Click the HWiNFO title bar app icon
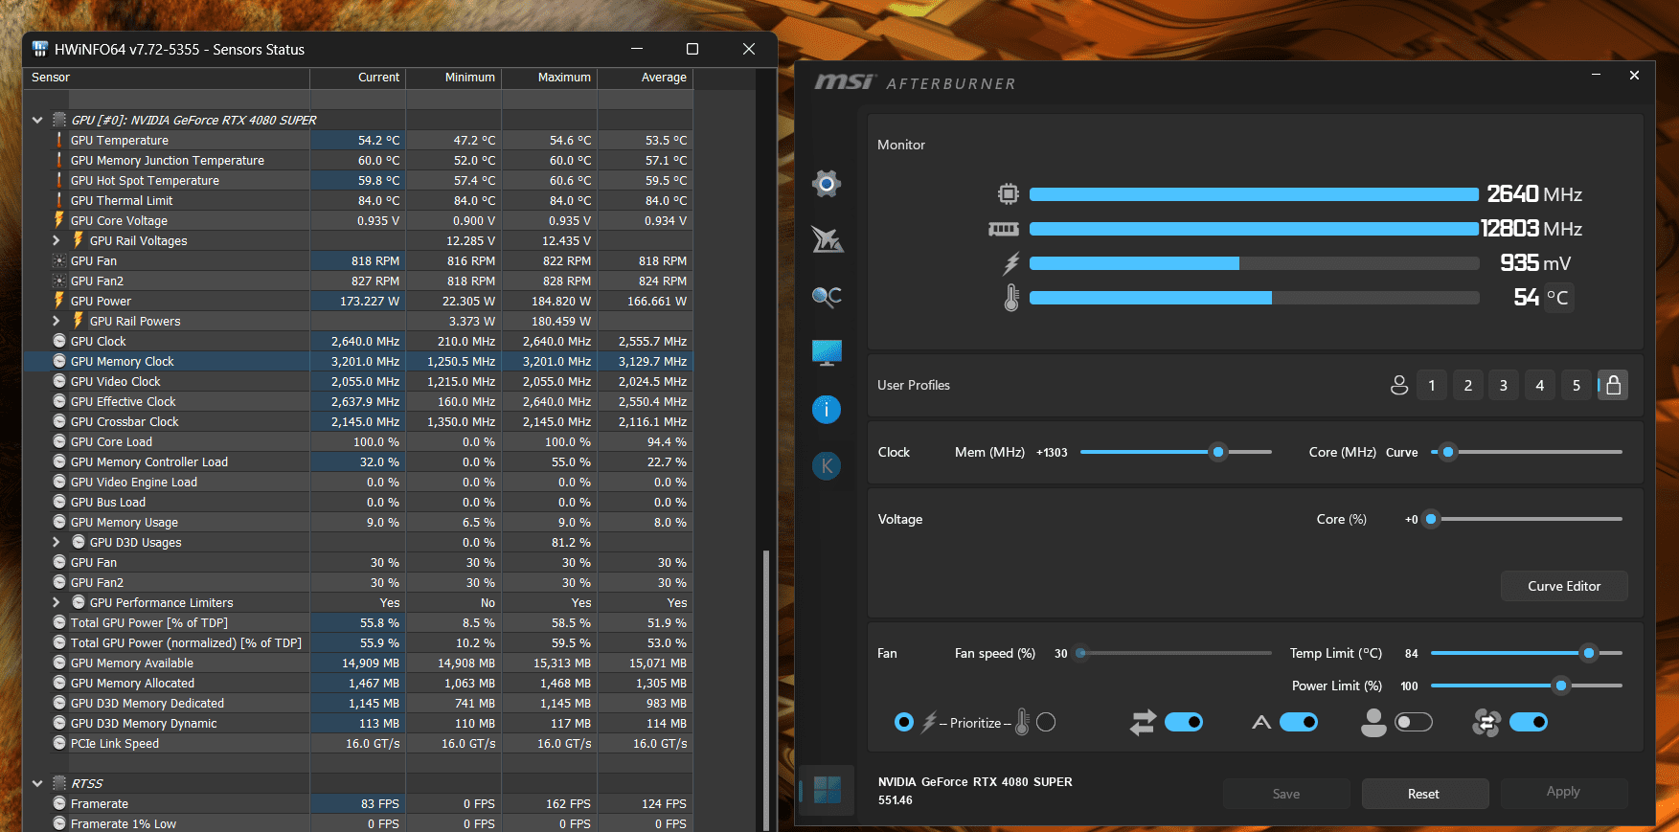The image size is (1679, 832). (x=40, y=49)
